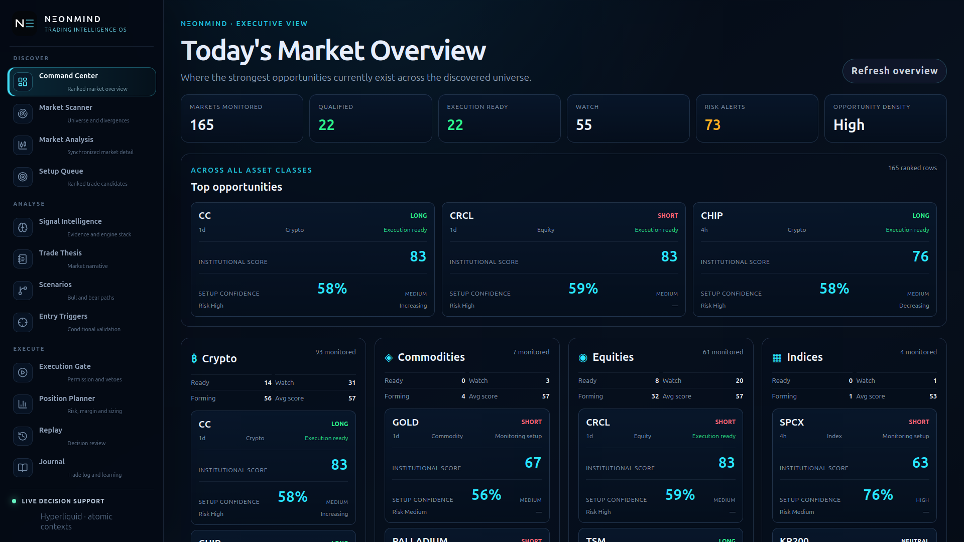Open Signal Intelligence brain icon
Screen dimensions: 964x542
[x=23, y=227]
